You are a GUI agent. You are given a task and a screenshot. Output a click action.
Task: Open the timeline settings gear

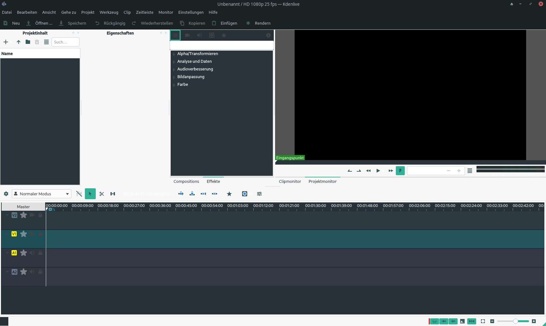(x=6, y=194)
